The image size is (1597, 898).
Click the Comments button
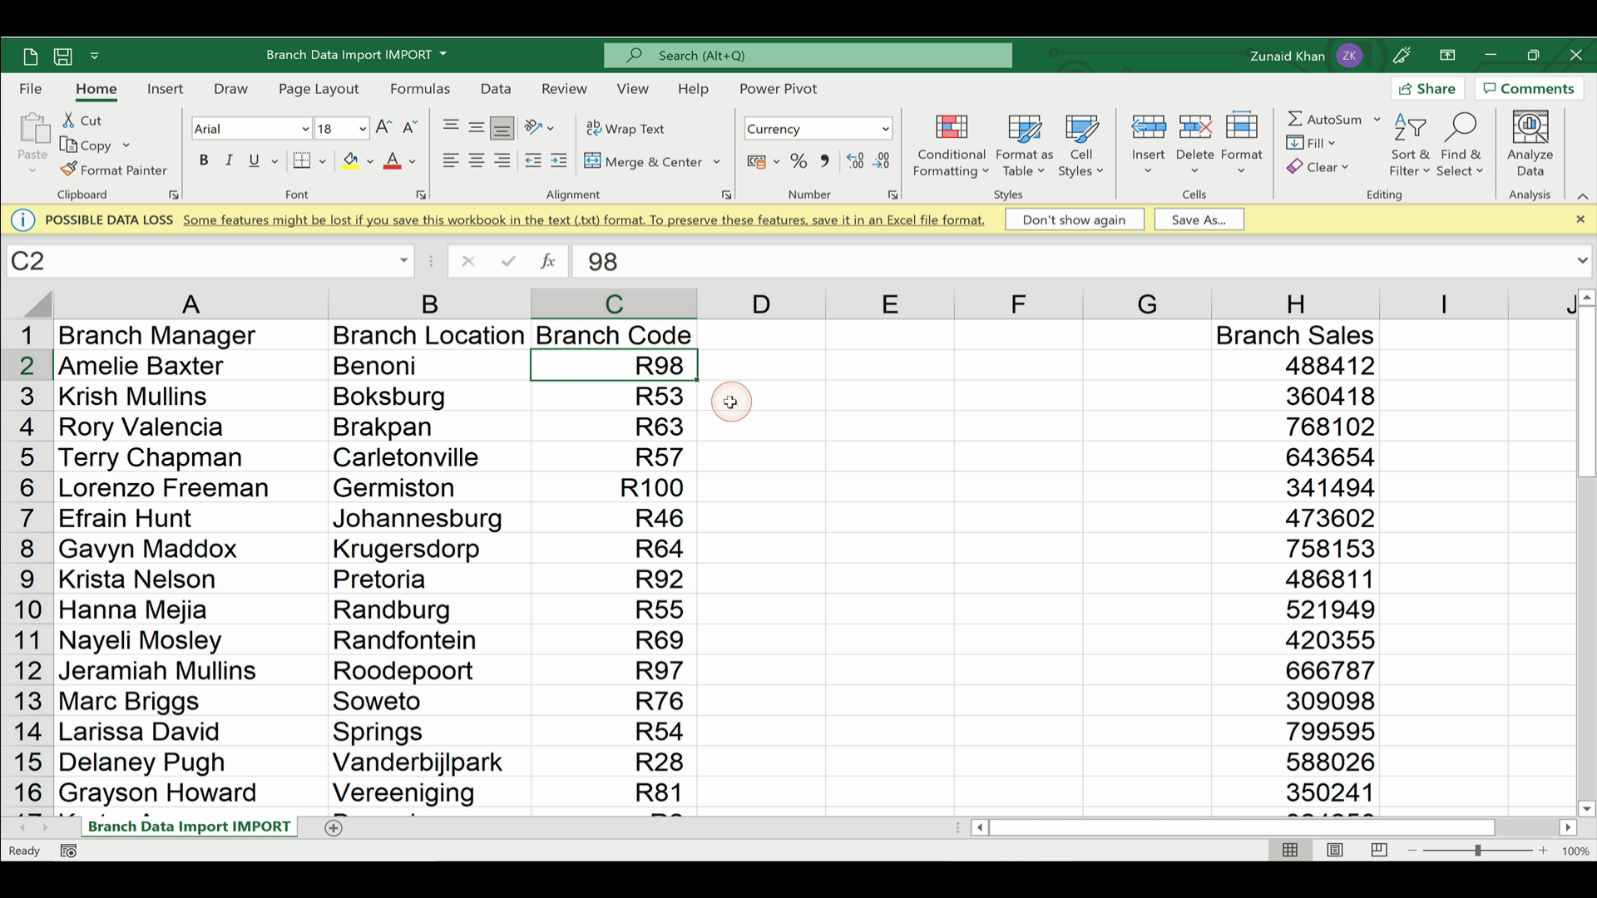click(x=1529, y=89)
